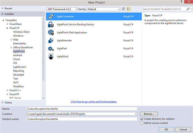Image resolution: width=193 pixels, height=133 pixels.
Task: Select the AgilePoint Web Application row text
Action: click(x=72, y=32)
